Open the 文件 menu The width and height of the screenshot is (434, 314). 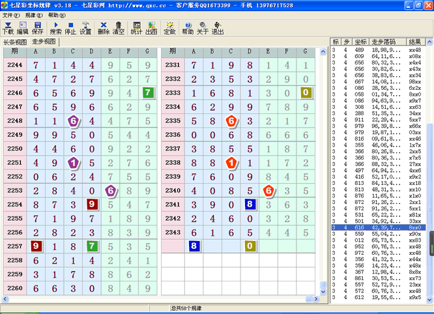pyautogui.click(x=11, y=15)
